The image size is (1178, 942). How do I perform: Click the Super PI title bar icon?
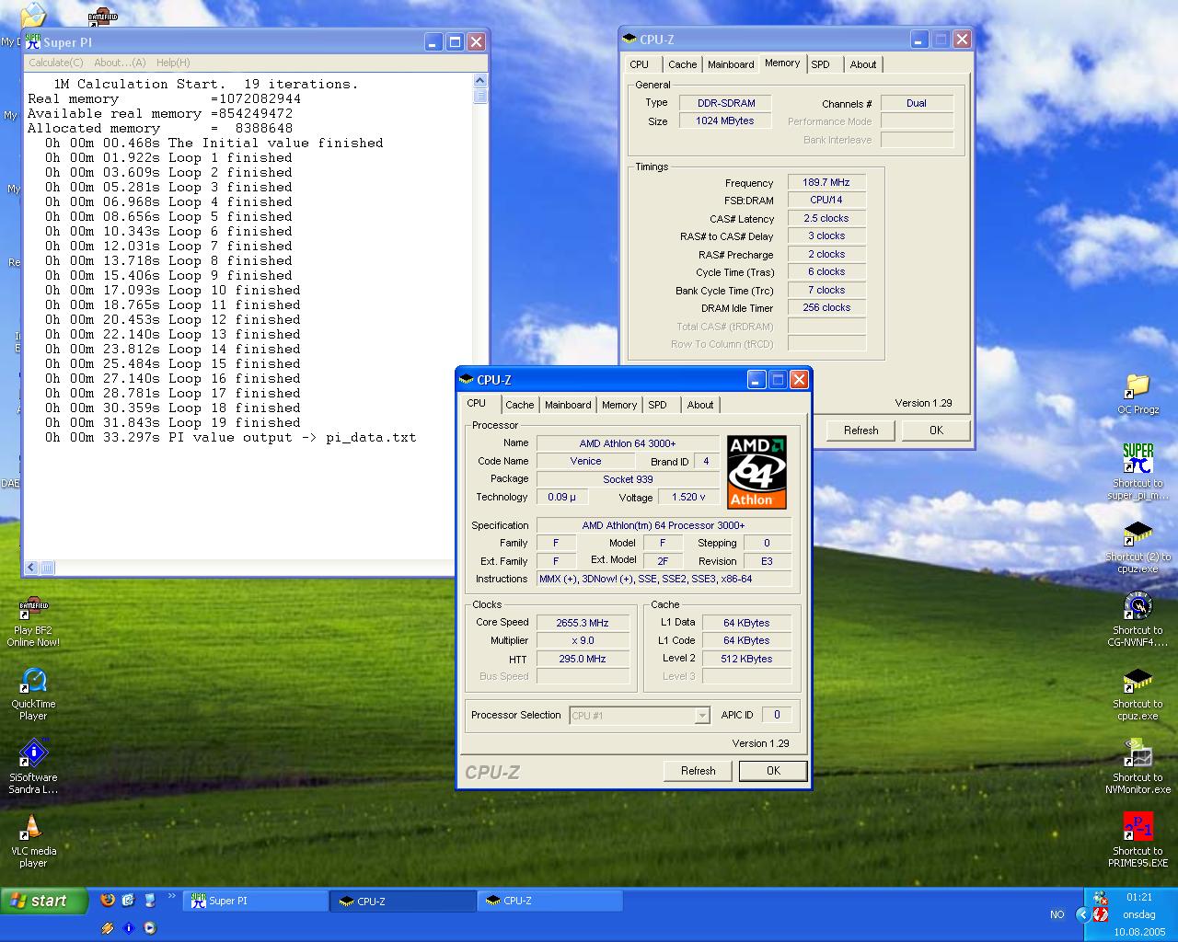33,41
